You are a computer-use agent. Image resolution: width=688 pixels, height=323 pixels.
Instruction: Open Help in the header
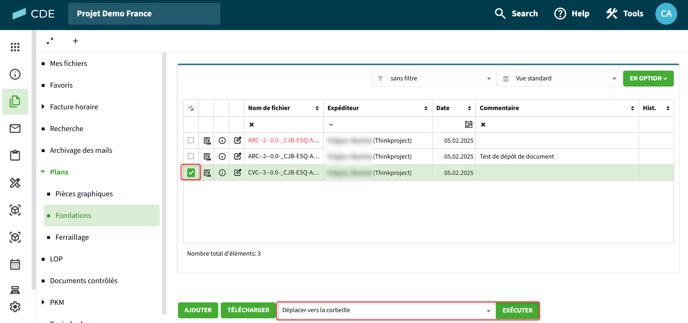[x=572, y=14]
